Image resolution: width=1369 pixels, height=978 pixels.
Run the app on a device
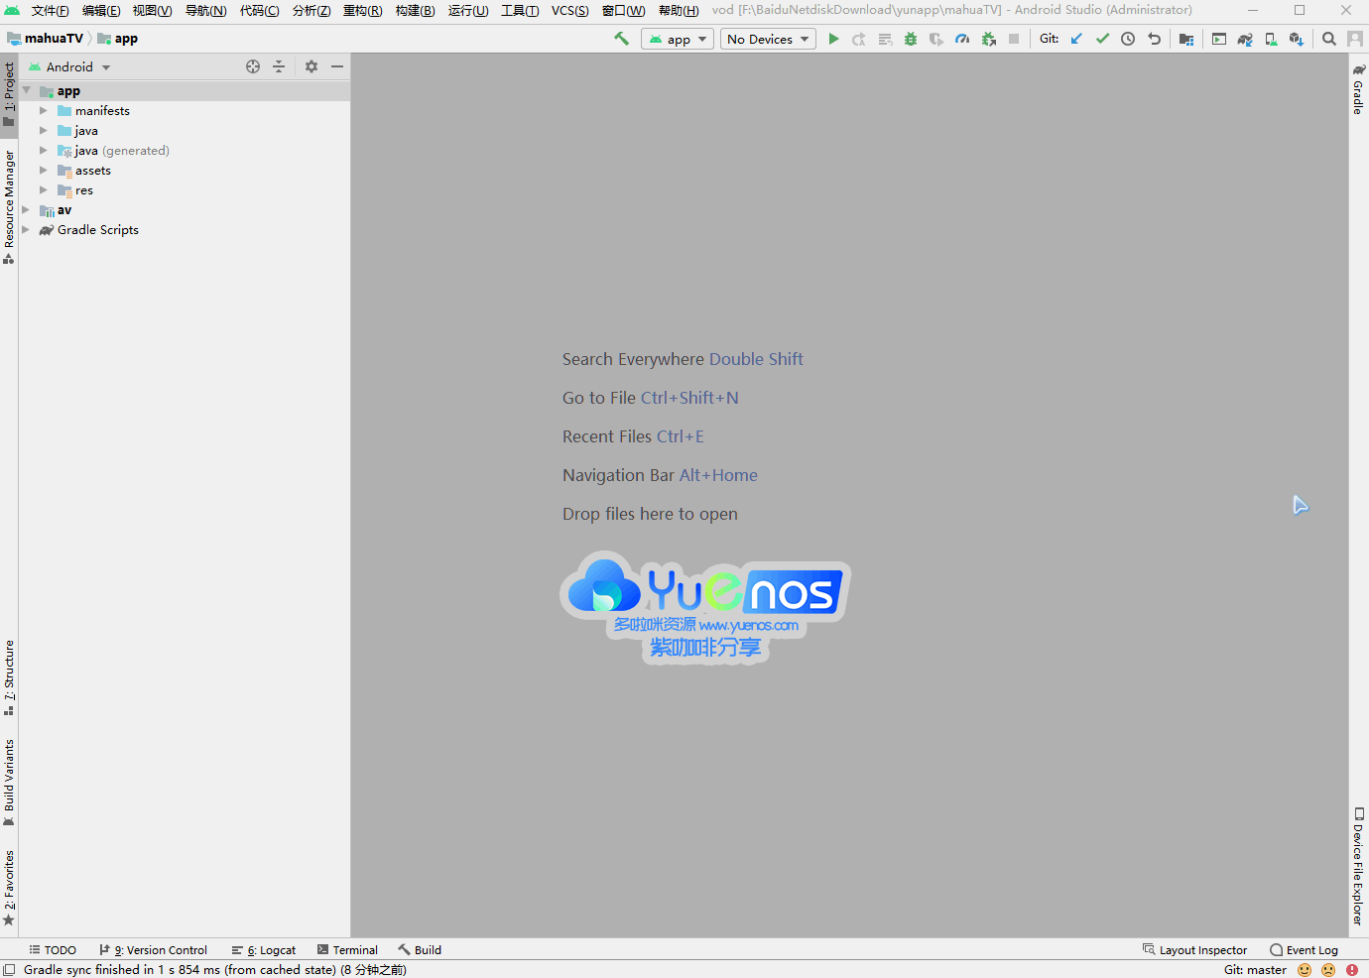(x=833, y=39)
